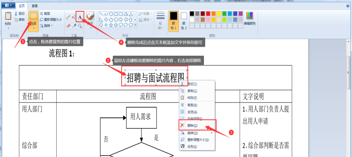Choose the Pentagon shape

pyautogui.click(x=111, y=20)
